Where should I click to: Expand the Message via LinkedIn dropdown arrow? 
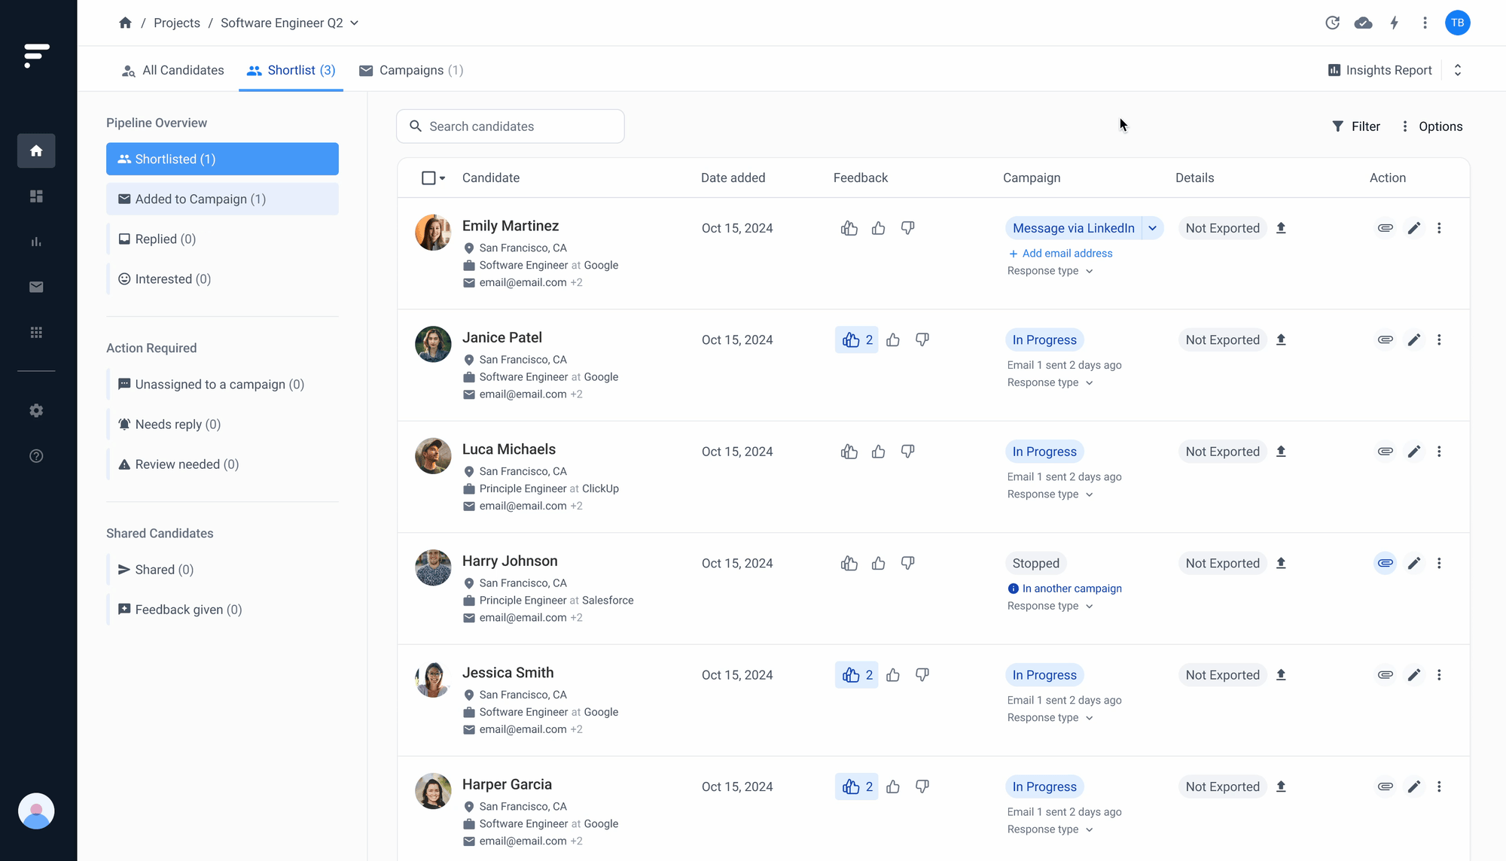tap(1152, 228)
